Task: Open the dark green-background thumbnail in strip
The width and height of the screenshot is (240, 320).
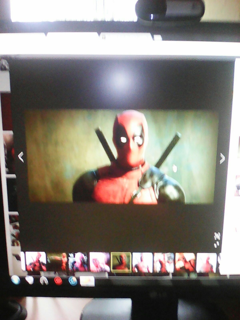Action: (x=57, y=262)
